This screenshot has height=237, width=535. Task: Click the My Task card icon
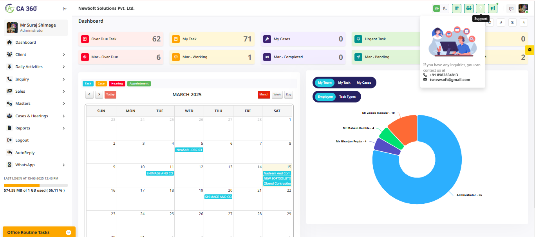click(x=176, y=39)
